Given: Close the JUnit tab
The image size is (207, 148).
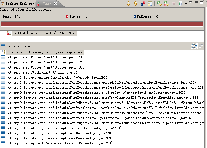Looking at the screenshot, I should tap(55, 4).
